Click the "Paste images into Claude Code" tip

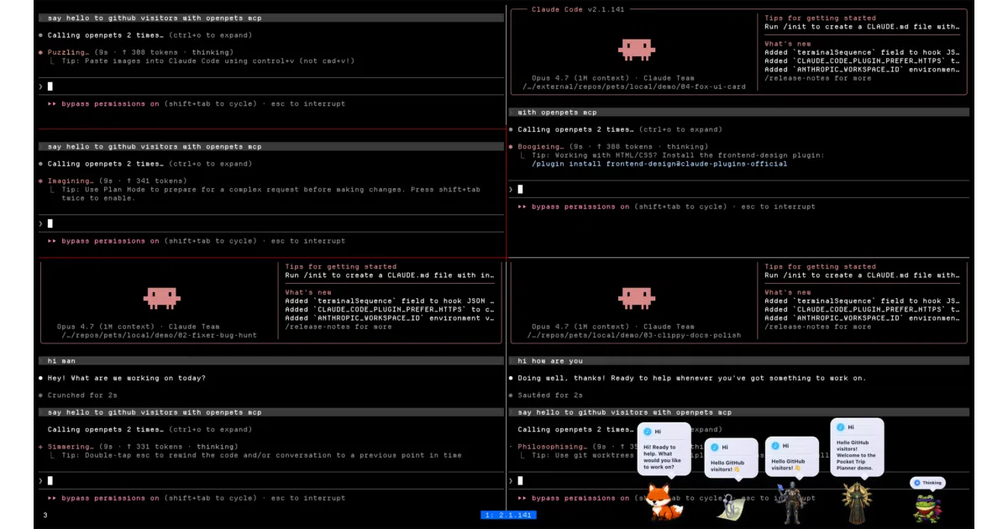tap(207, 60)
